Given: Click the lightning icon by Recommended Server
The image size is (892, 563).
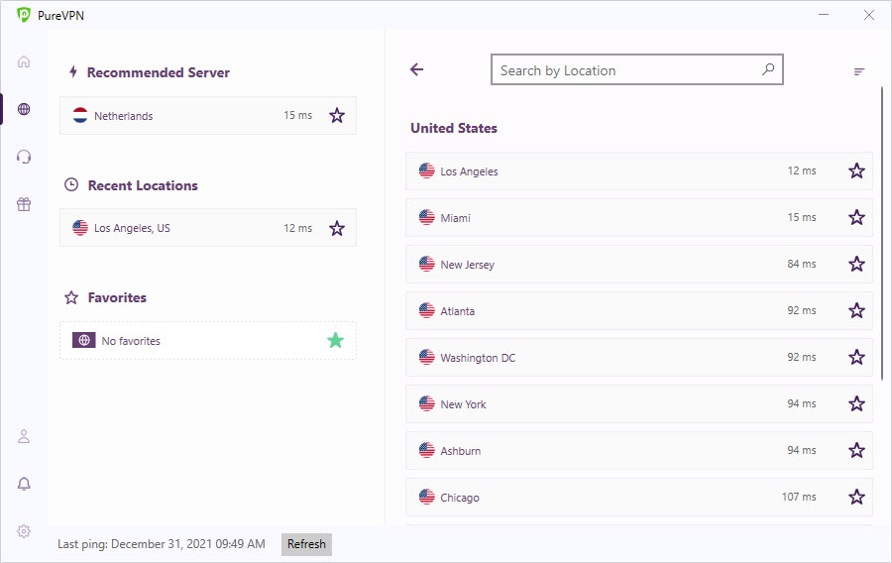Looking at the screenshot, I should pyautogui.click(x=72, y=71).
